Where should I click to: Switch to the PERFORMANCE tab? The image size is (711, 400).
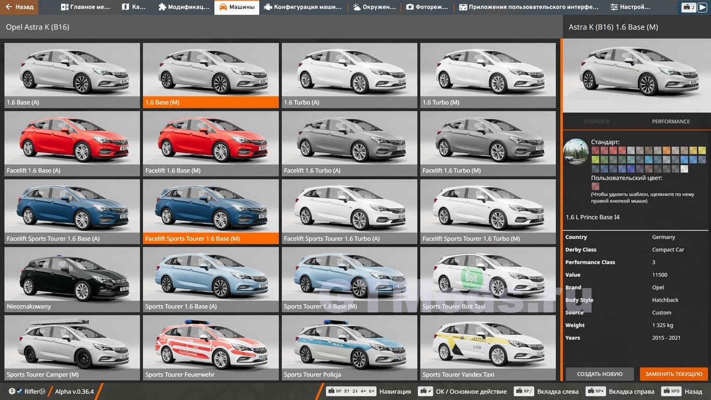[x=671, y=121]
